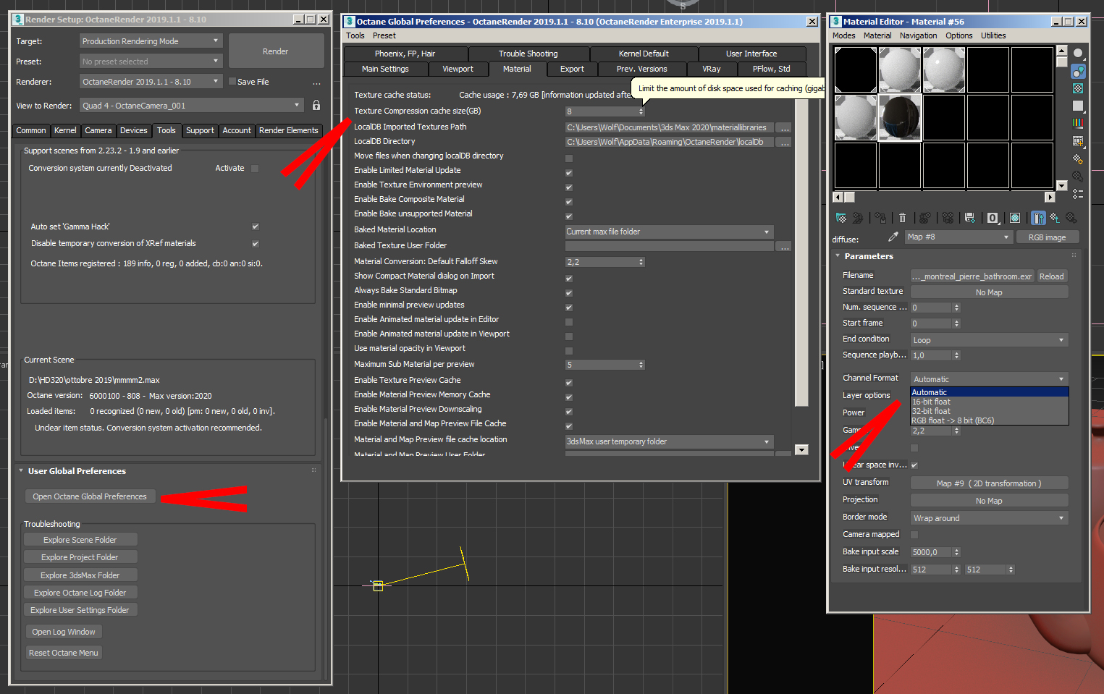This screenshot has width=1104, height=694.
Task: Click the Reload button next to Filename
Action: pos(1052,276)
